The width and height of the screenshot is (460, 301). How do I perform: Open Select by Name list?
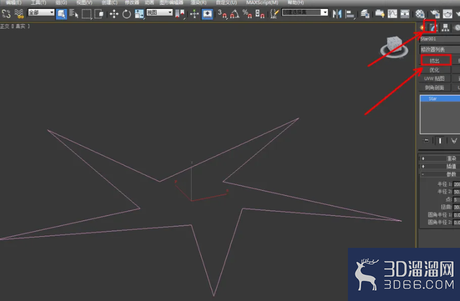coord(73,14)
